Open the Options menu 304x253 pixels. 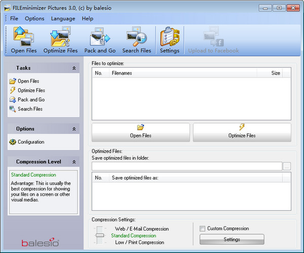click(34, 18)
